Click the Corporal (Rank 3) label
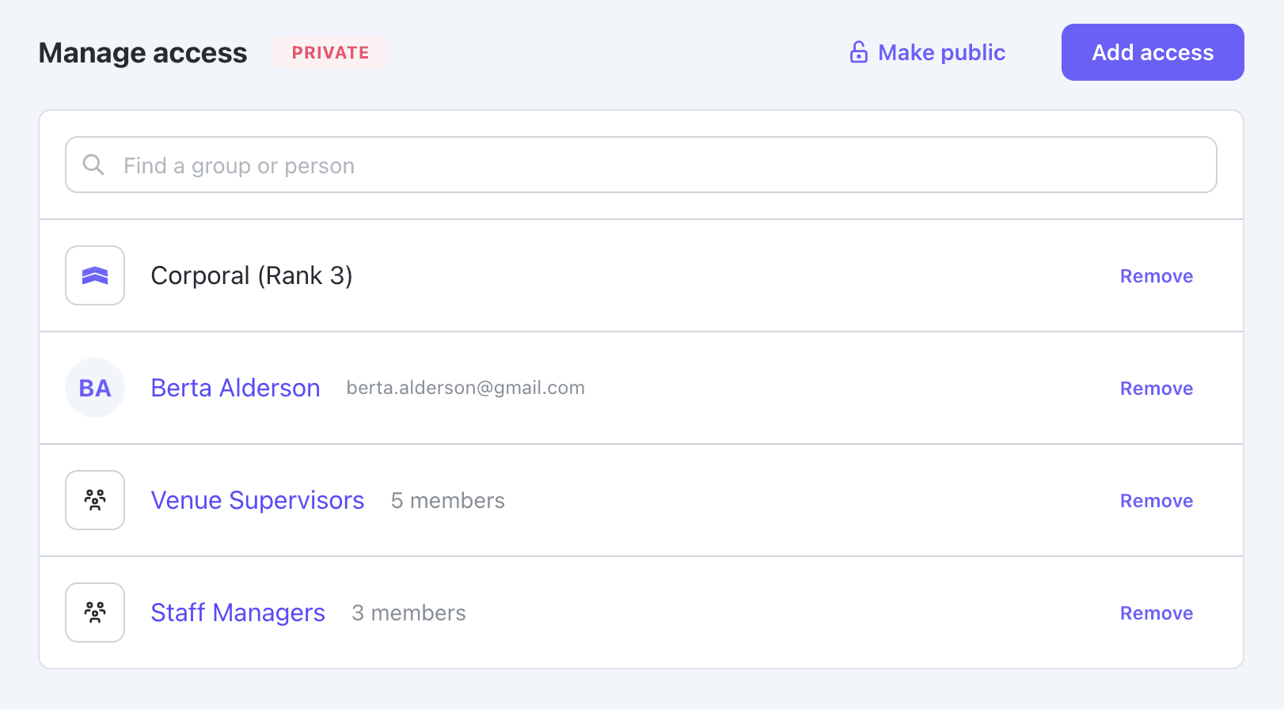The image size is (1284, 709). [252, 275]
